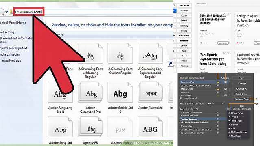The height and width of the screenshot is (146, 260).
Task: Choose True Type in the filter menu
Action: tap(236, 121)
